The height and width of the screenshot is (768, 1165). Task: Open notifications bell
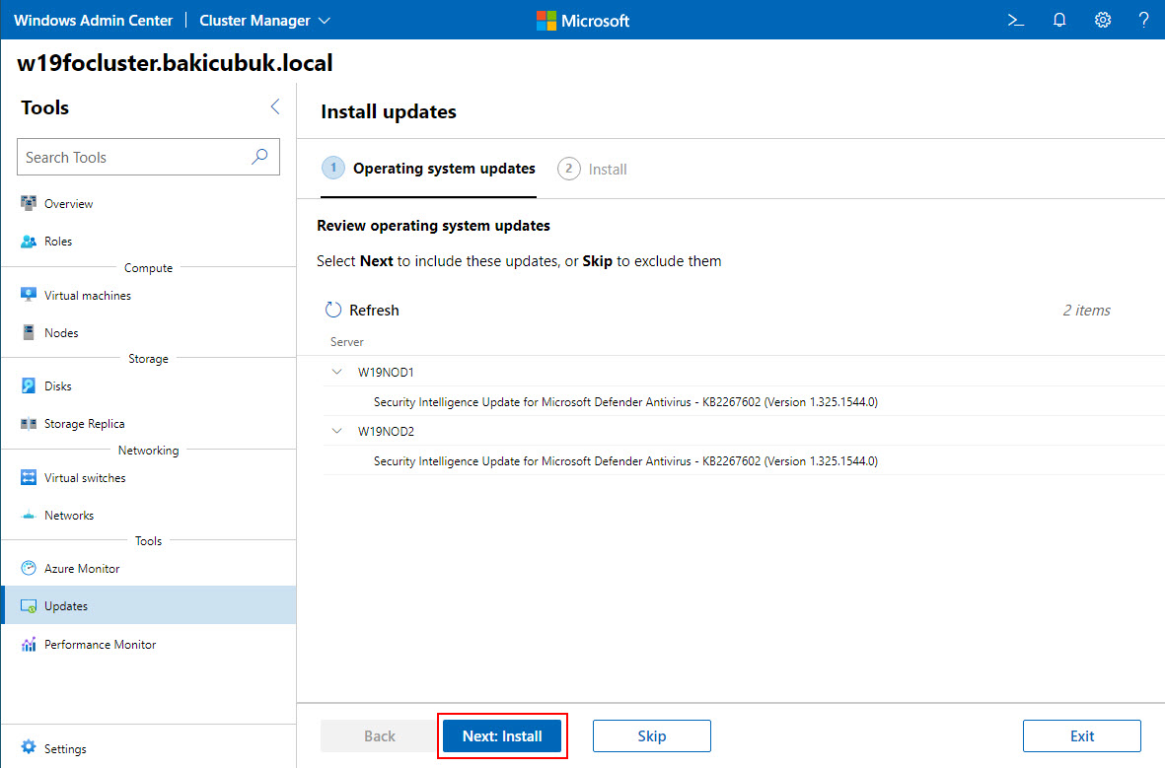(x=1059, y=20)
